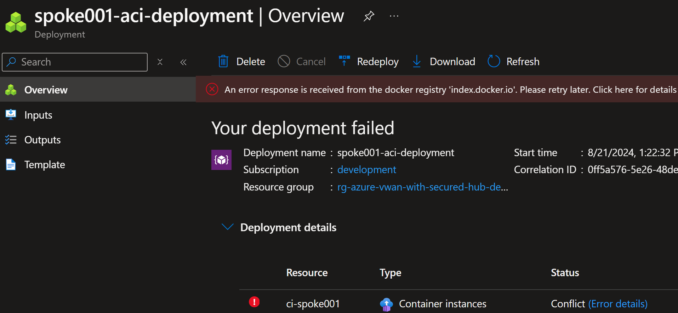Clear the menu search box
The width and height of the screenshot is (678, 313).
point(160,62)
